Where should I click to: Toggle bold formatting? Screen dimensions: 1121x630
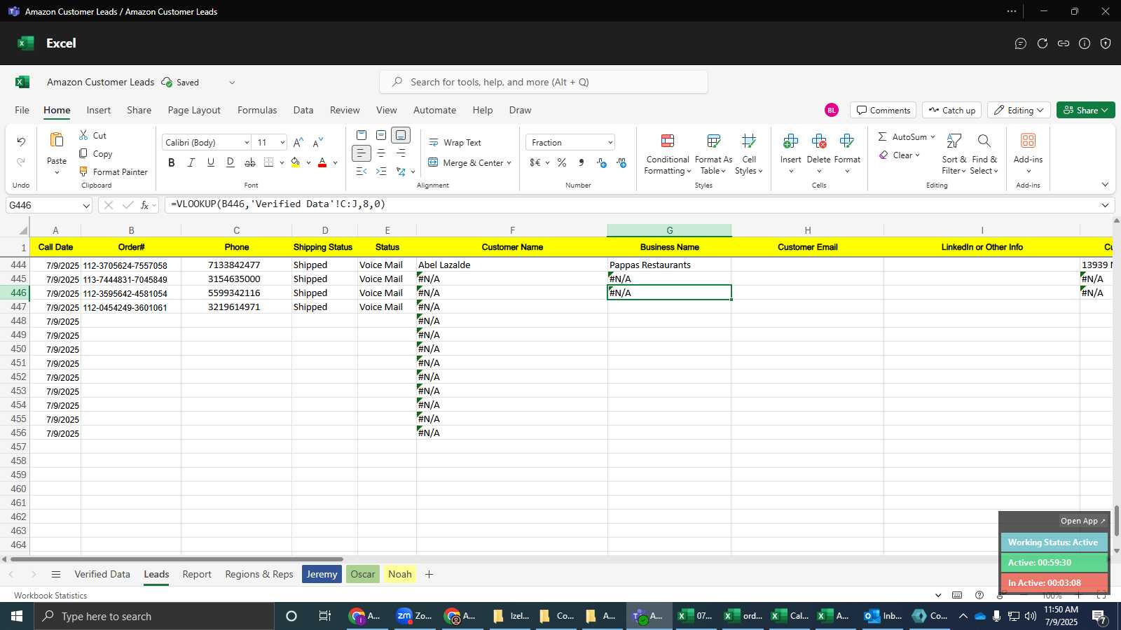click(172, 162)
